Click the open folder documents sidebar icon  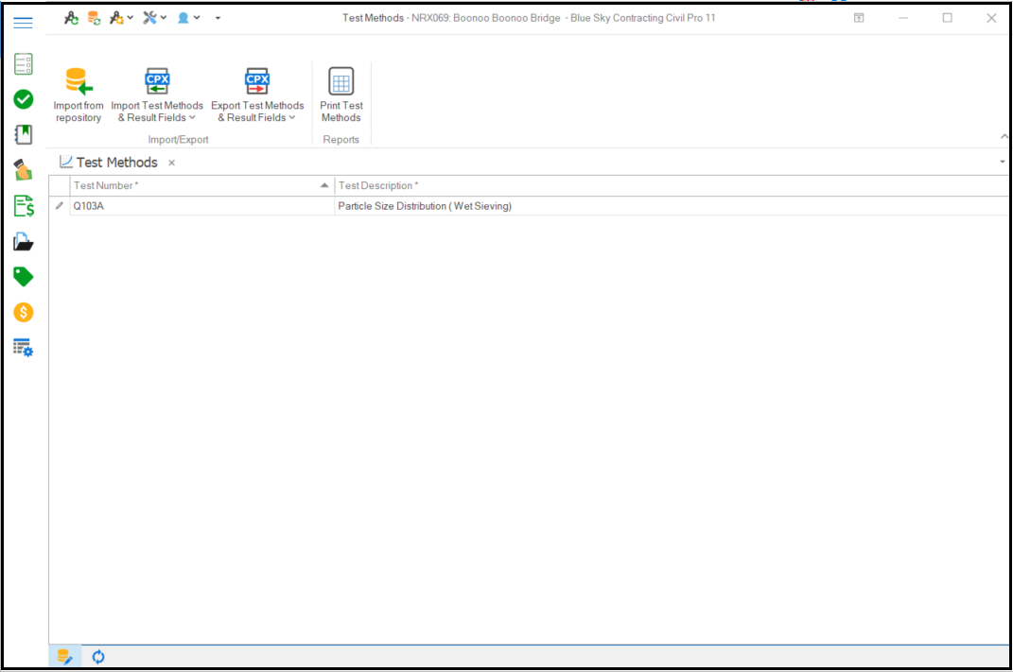24,242
